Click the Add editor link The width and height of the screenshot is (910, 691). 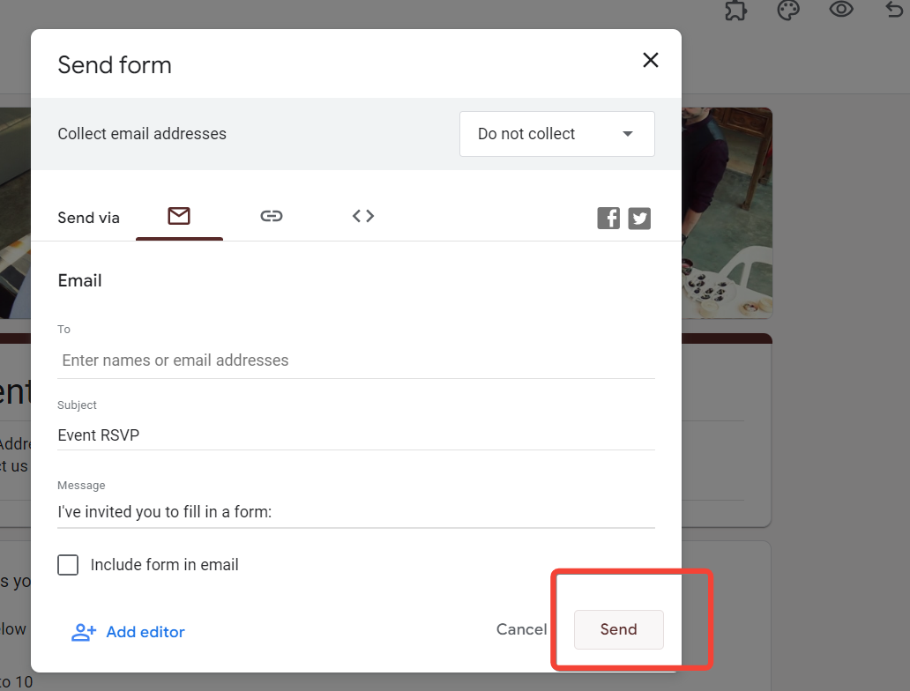[x=128, y=632]
